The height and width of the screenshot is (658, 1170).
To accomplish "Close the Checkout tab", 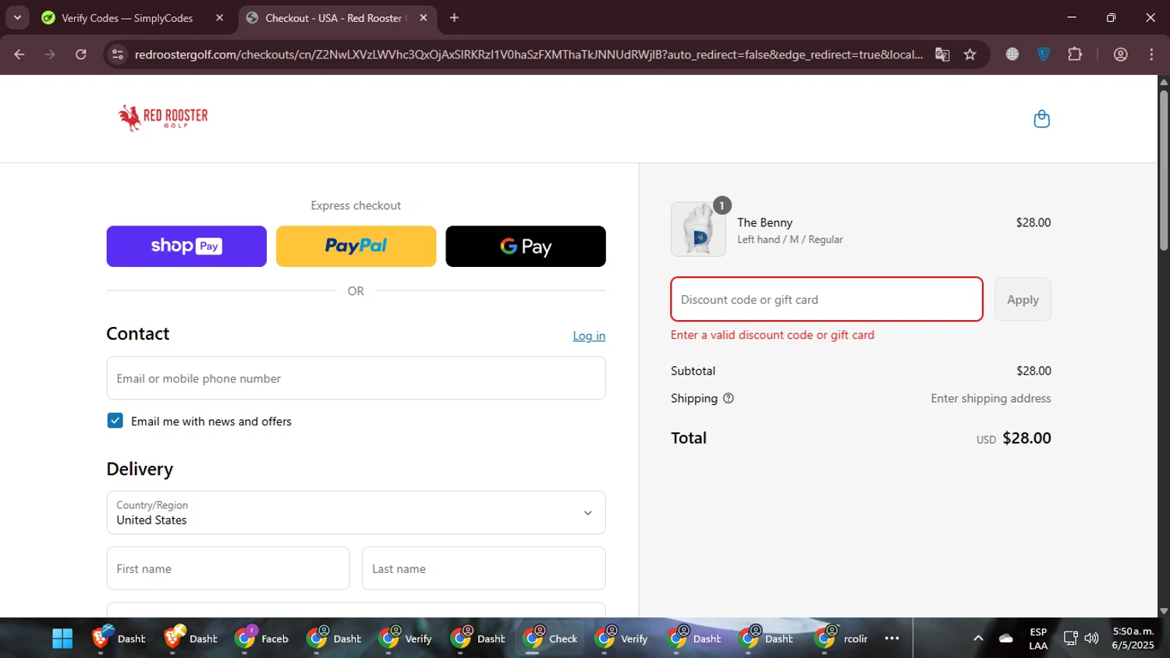I will pyautogui.click(x=424, y=18).
